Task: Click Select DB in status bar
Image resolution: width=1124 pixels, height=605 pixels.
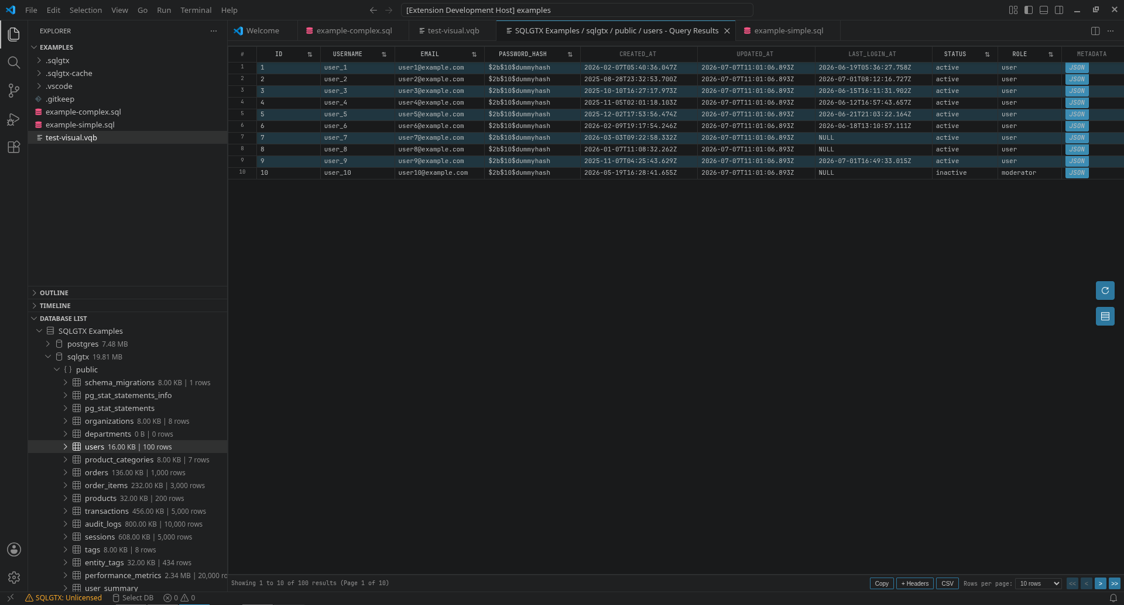Action: pyautogui.click(x=133, y=598)
